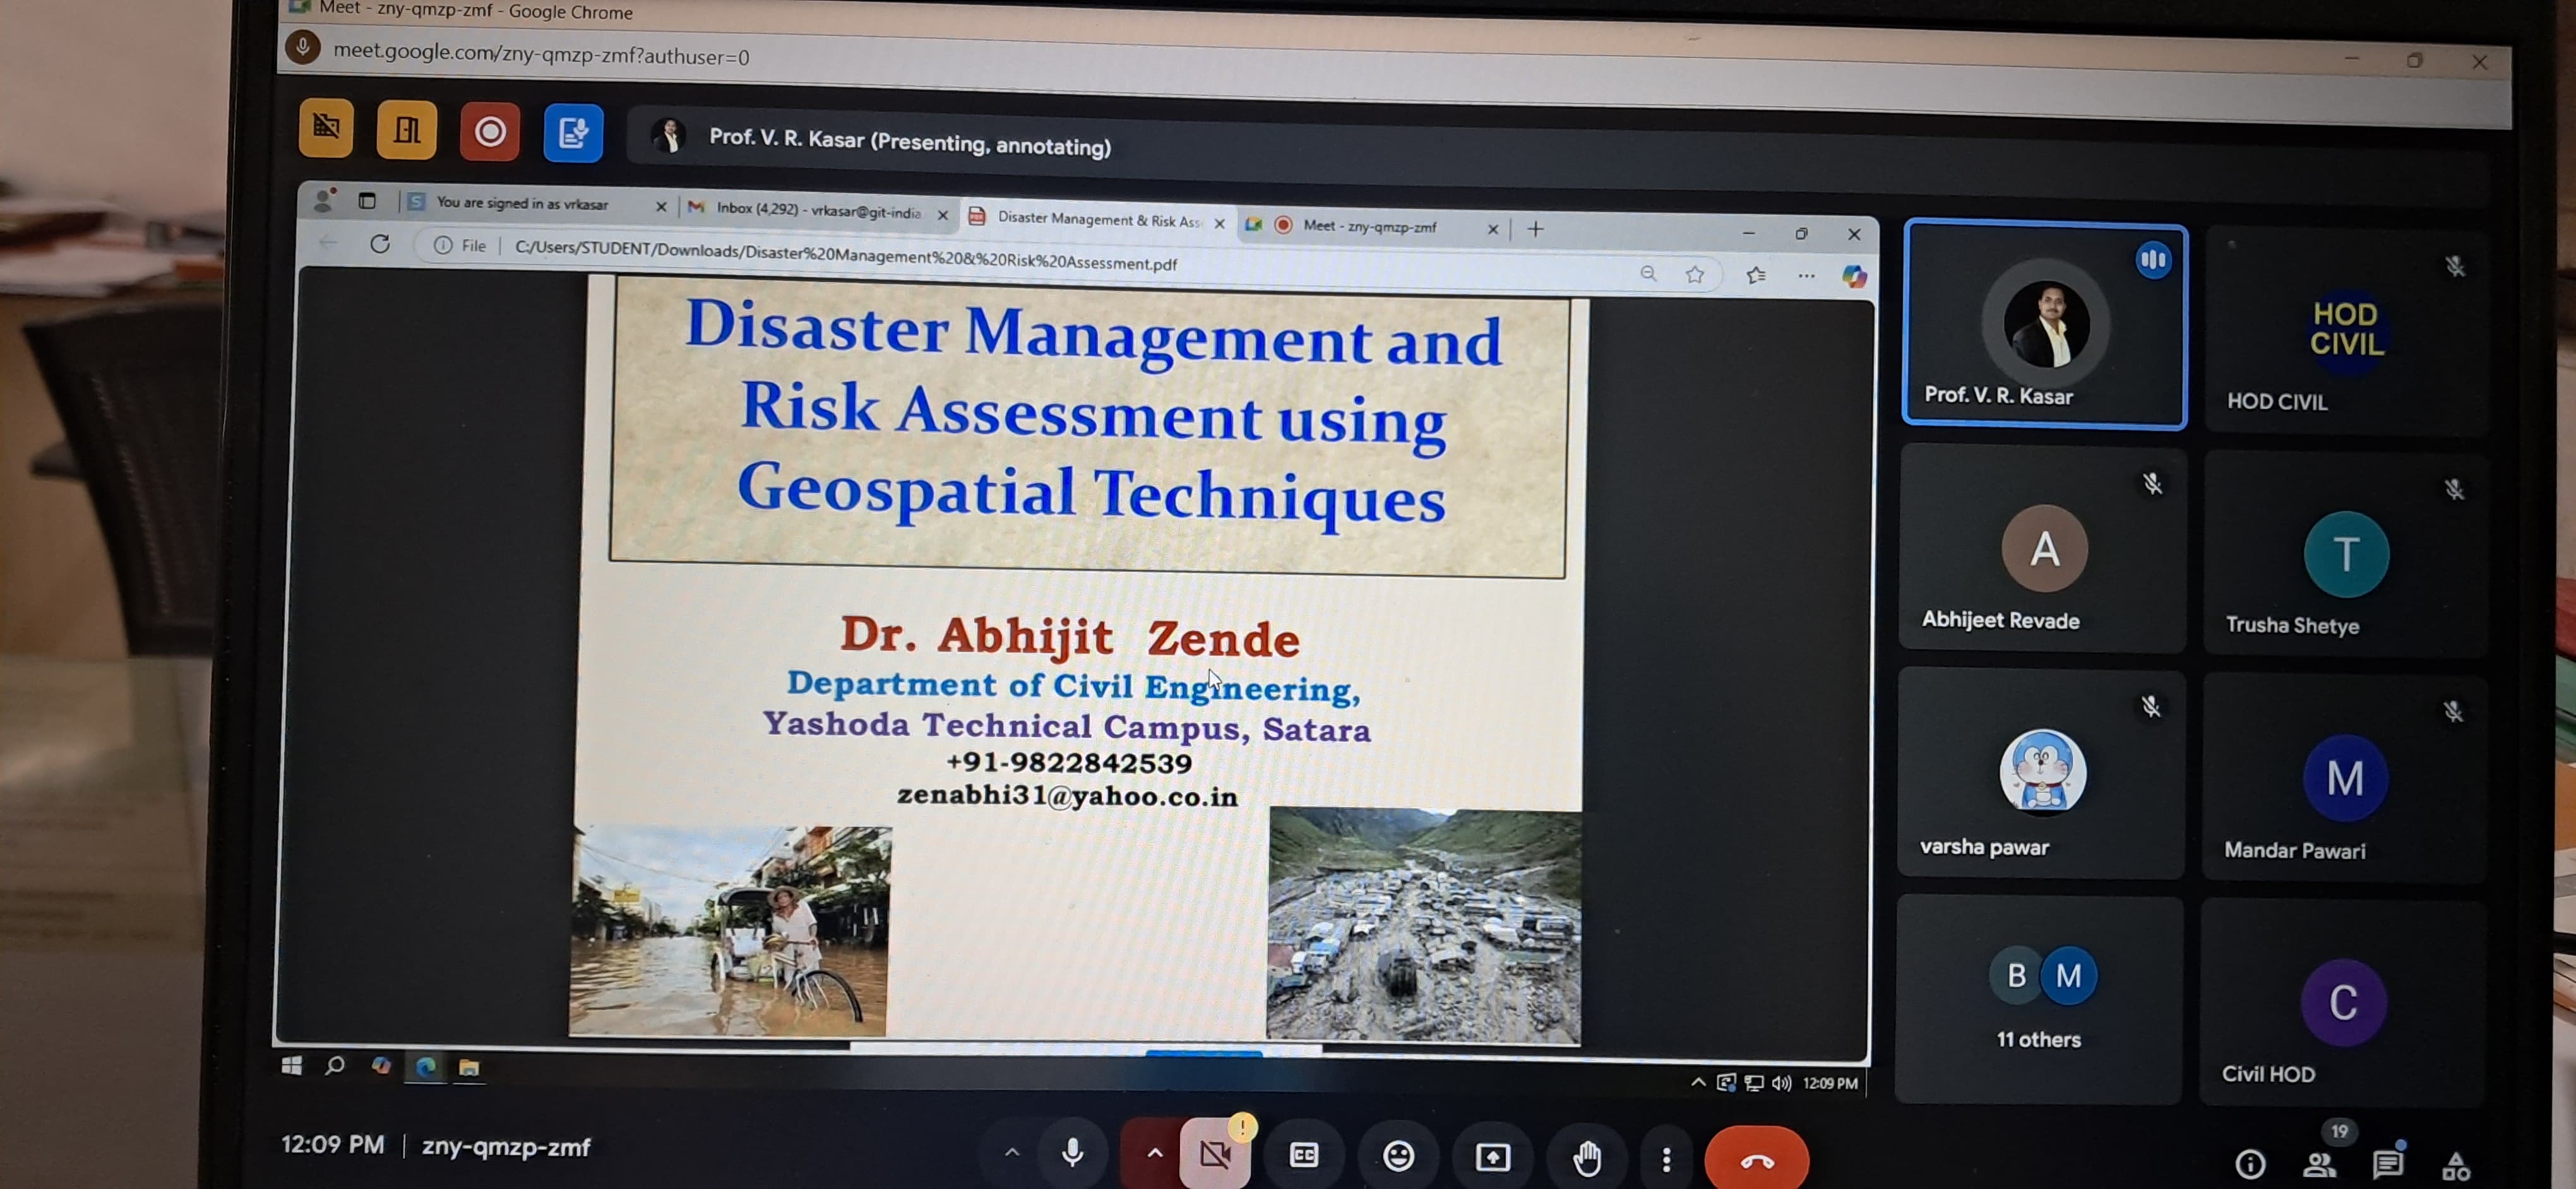This screenshot has height=1189, width=2576.
Task: Click email zenabhi31@yahoo.co.in on slide
Action: point(1067,796)
